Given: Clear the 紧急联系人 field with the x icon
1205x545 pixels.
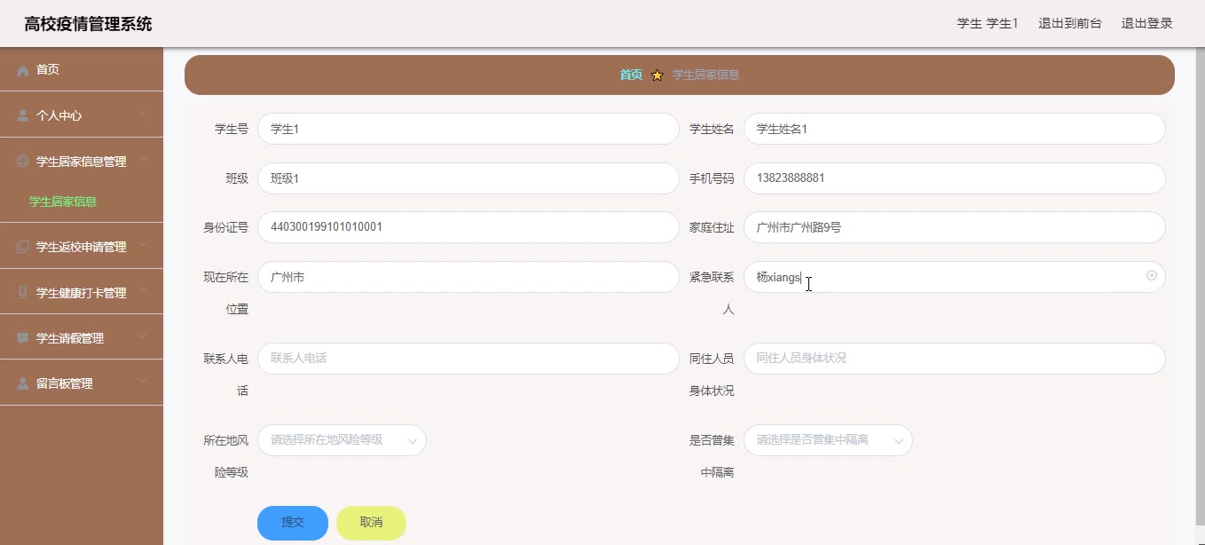Looking at the screenshot, I should 1152,276.
